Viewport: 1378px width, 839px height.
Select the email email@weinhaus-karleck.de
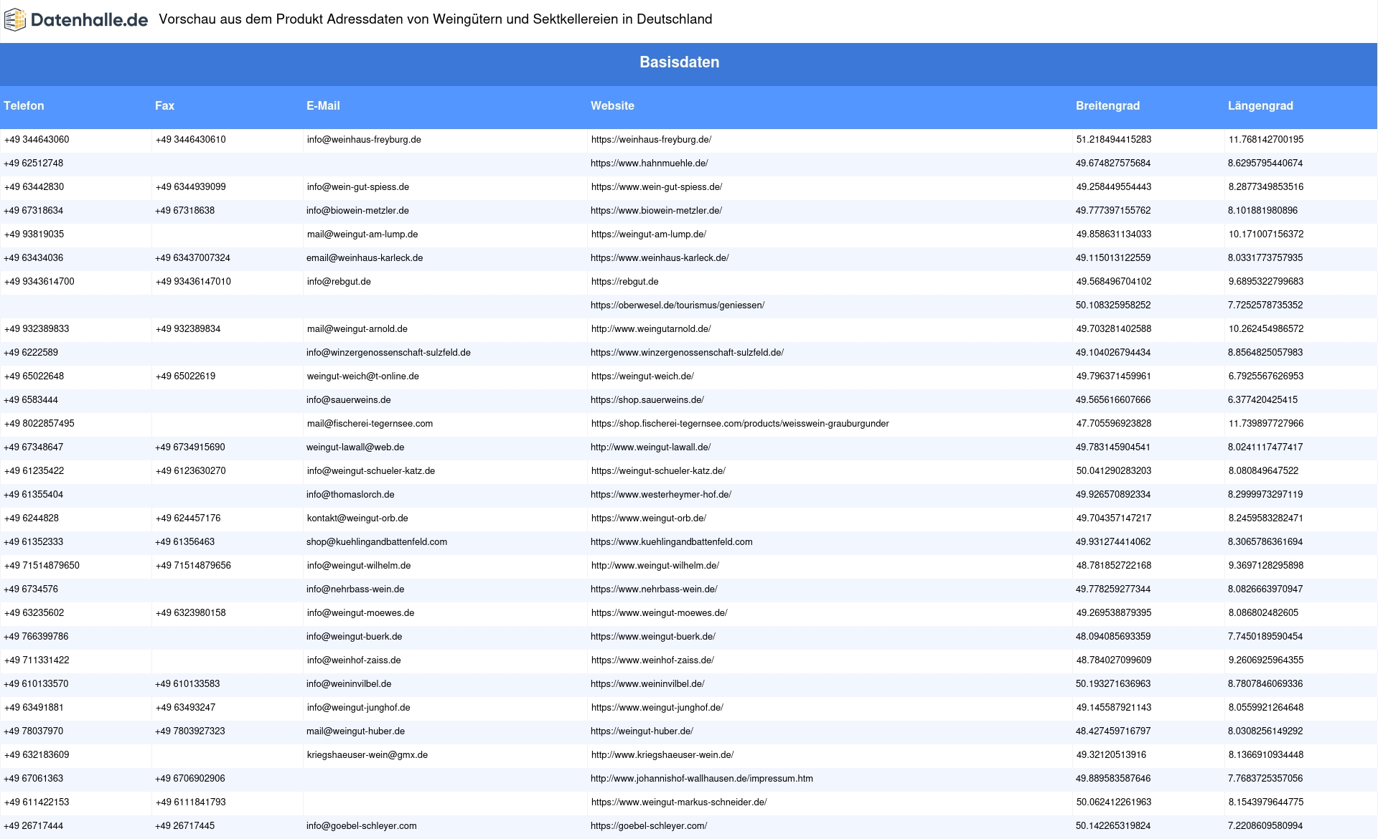[x=365, y=258]
